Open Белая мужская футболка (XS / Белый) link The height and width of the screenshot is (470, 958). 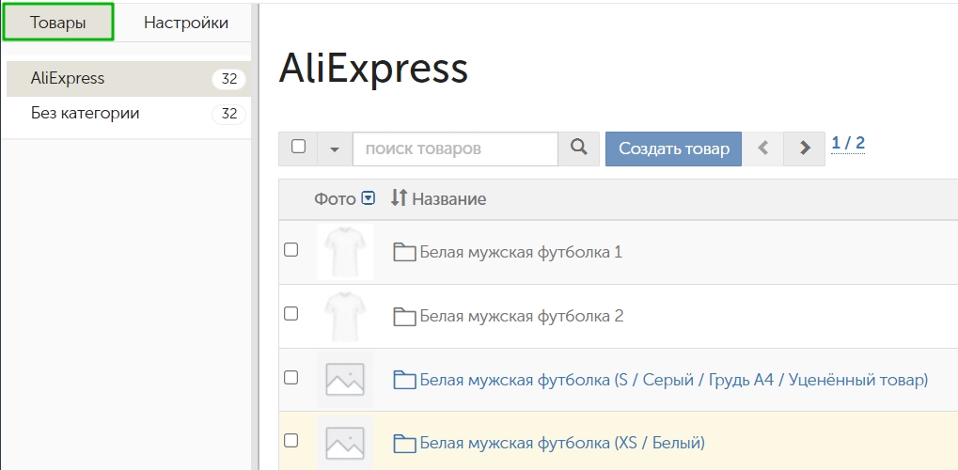coord(562,443)
